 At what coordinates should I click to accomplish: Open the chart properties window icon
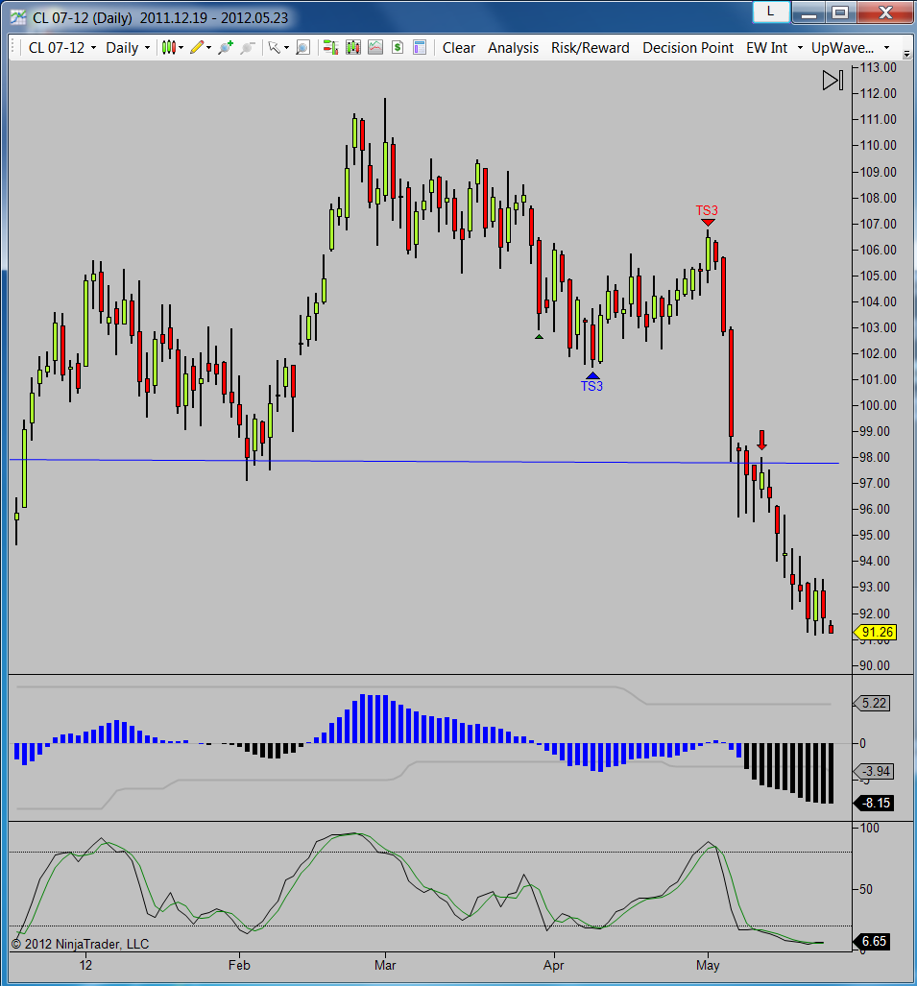420,48
